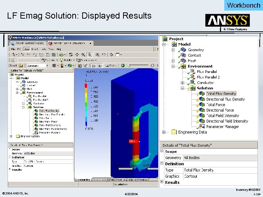Click the rotate view toolbar icon
This screenshot has height=197, width=263.
click(x=71, y=55)
